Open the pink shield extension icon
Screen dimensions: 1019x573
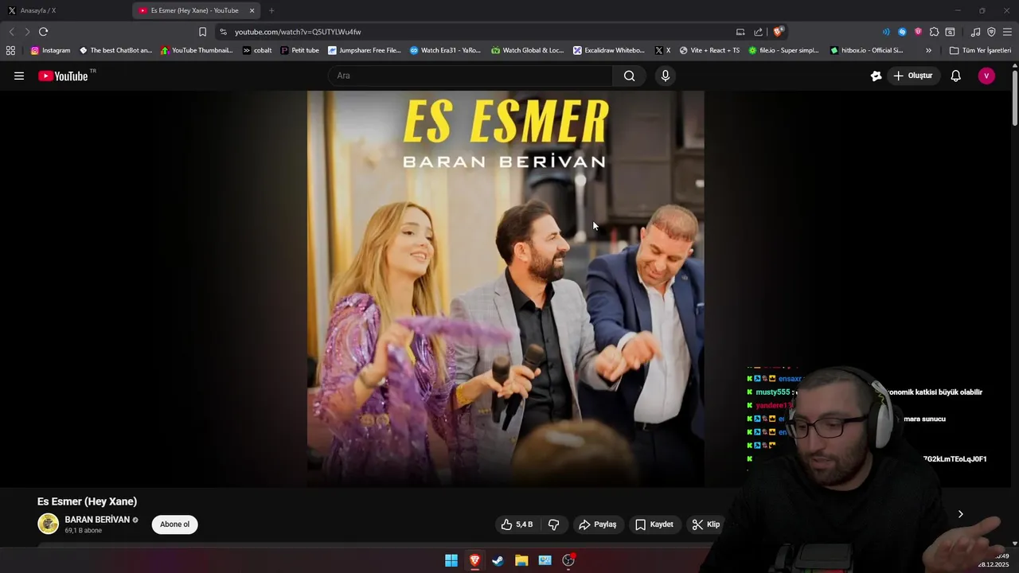coord(918,32)
